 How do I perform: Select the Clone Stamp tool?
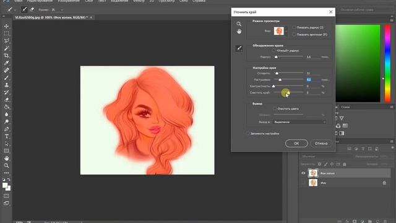tap(7, 85)
